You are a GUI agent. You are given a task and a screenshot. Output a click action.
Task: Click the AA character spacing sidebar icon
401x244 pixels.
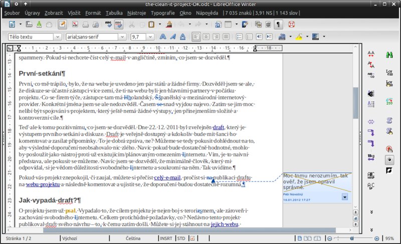tap(371, 54)
